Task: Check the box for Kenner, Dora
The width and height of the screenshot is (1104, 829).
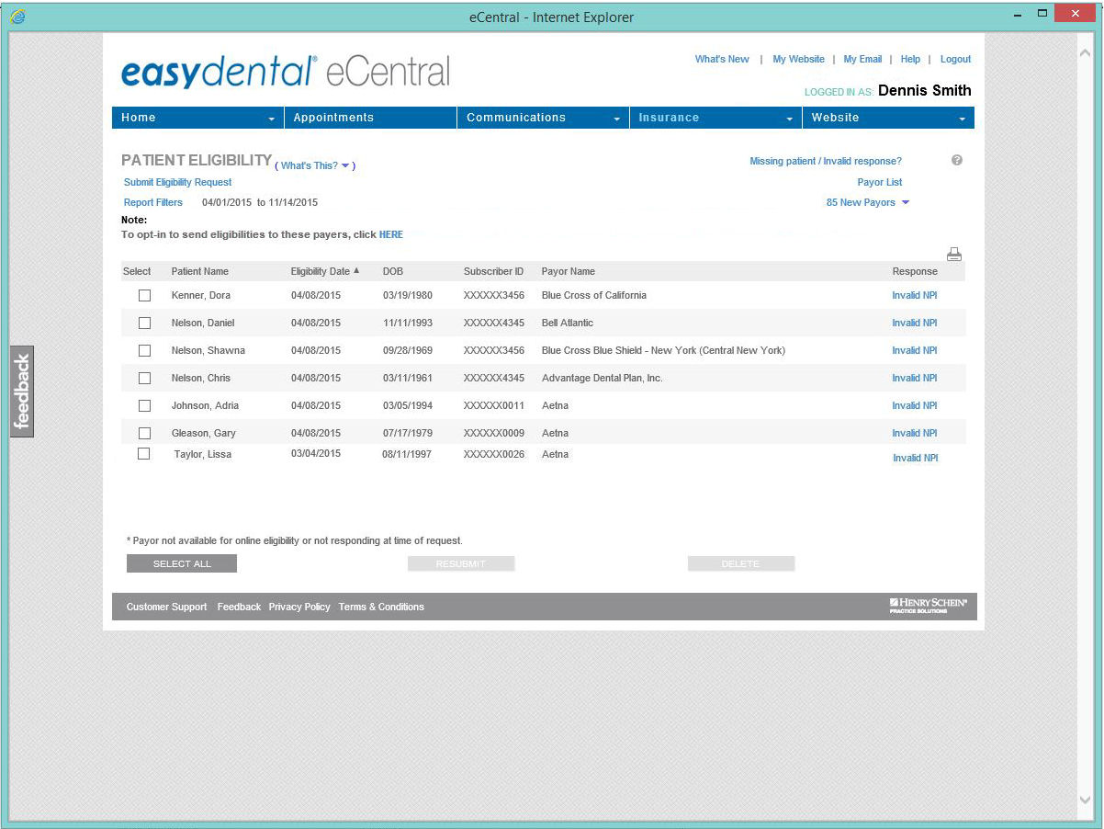Action: 144,296
